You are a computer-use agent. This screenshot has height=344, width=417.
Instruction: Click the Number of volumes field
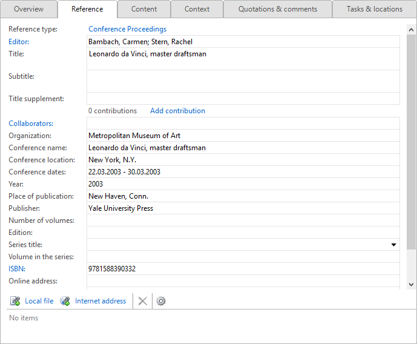click(x=243, y=220)
